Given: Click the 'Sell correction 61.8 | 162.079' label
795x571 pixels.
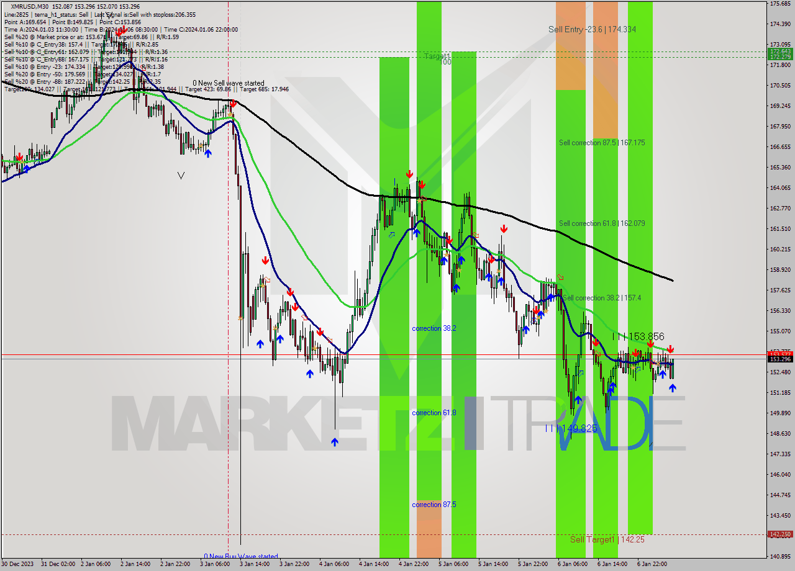Looking at the screenshot, I should pyautogui.click(x=602, y=223).
